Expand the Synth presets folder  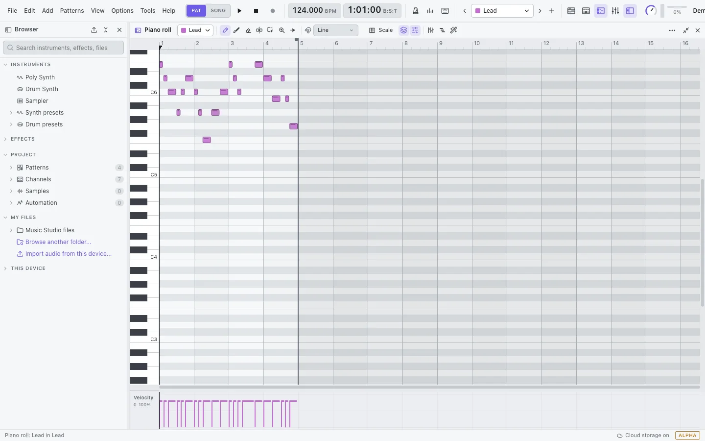click(11, 113)
